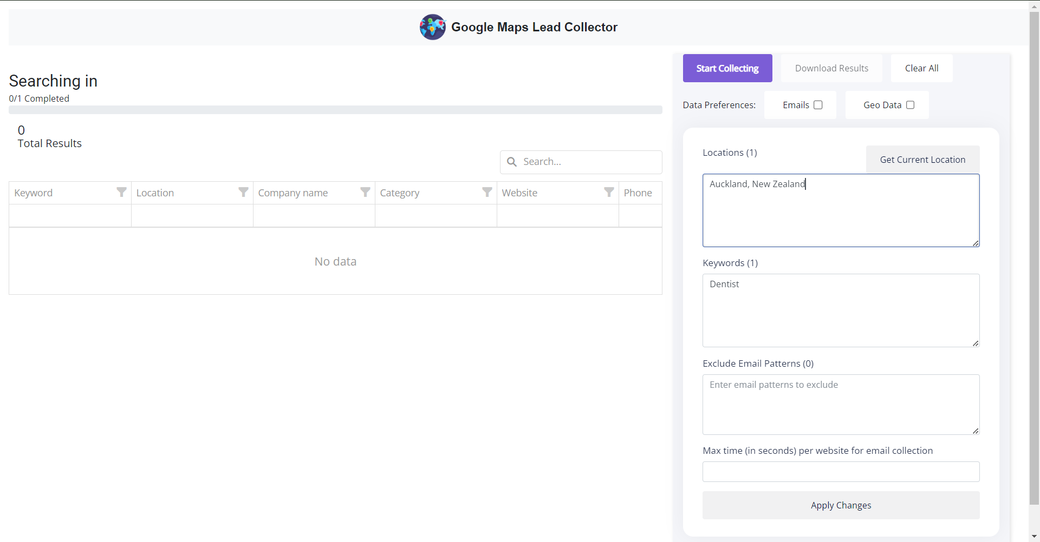Open the Category column filter
The width and height of the screenshot is (1040, 542).
click(x=487, y=193)
